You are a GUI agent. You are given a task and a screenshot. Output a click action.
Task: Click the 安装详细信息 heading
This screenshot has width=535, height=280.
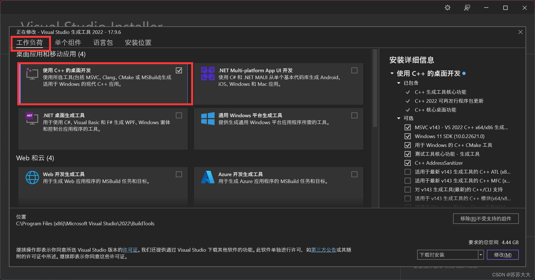pyautogui.click(x=412, y=60)
